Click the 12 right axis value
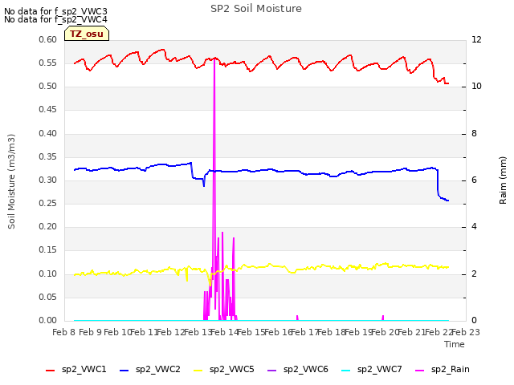Screen dimensions: 514x385 pos(476,39)
